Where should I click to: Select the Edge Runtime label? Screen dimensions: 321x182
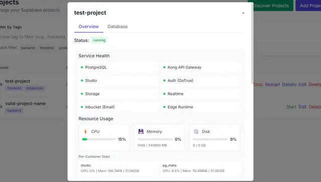pyautogui.click(x=181, y=107)
